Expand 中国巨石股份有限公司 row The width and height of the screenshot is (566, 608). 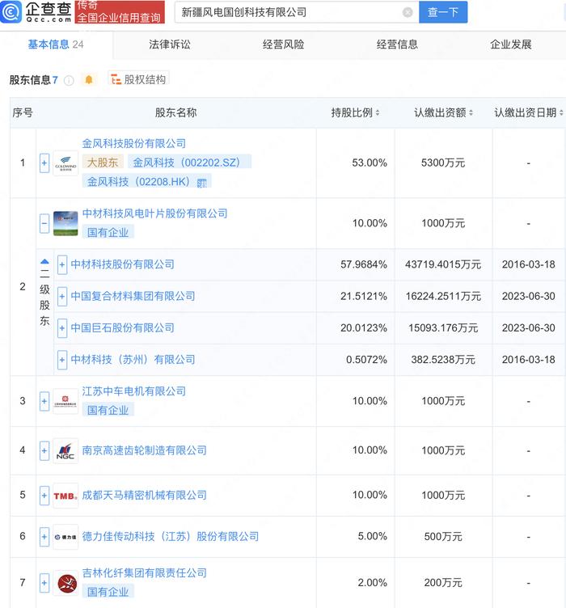pos(62,328)
